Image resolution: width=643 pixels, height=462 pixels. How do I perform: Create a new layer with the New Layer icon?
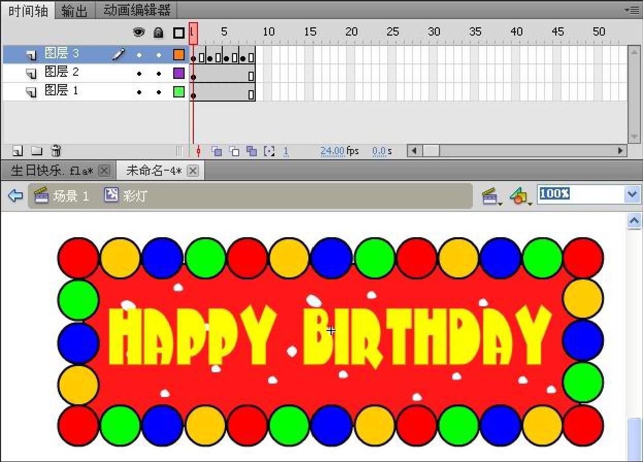click(x=18, y=151)
